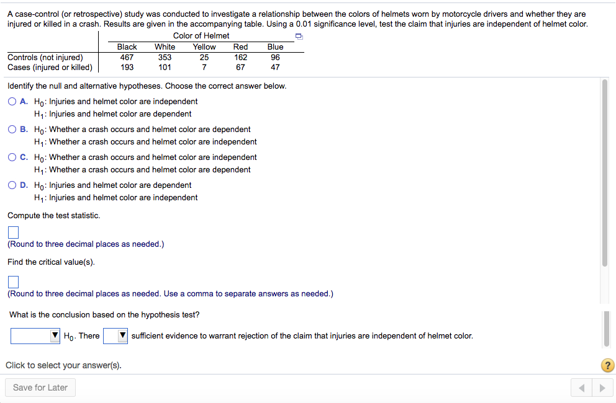Click the first dropdown's arrow in the conclusion sentence
Screen dimensions: 616x403
tap(56, 335)
